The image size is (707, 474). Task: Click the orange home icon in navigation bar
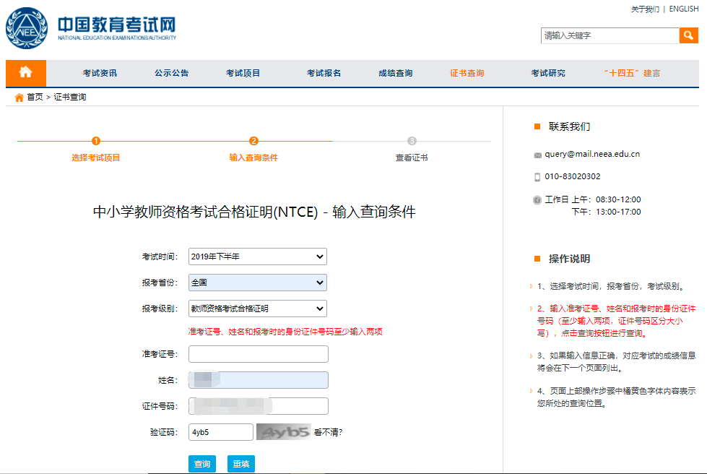click(25, 73)
